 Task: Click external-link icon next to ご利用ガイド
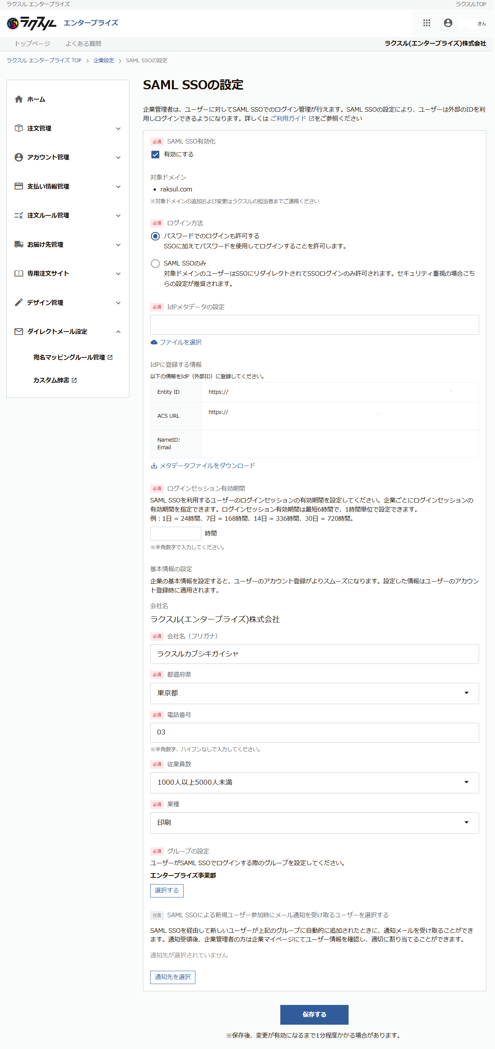pyautogui.click(x=311, y=118)
